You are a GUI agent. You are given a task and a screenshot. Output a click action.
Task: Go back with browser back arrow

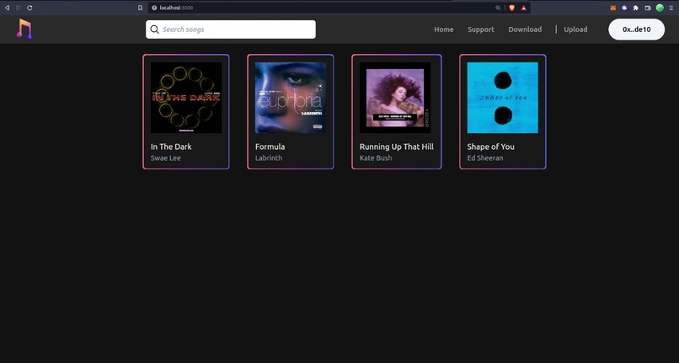tap(7, 8)
